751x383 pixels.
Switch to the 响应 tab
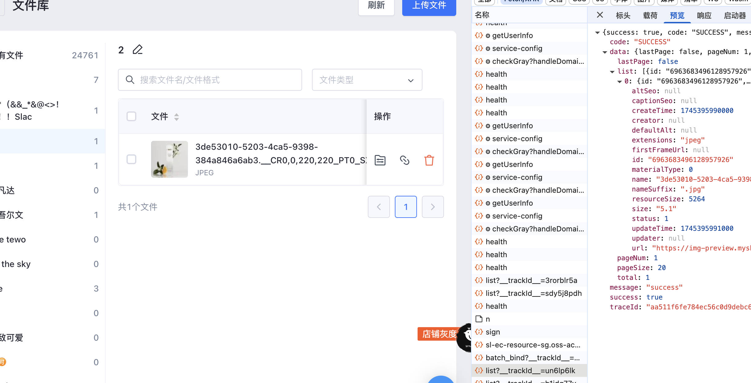coord(704,15)
